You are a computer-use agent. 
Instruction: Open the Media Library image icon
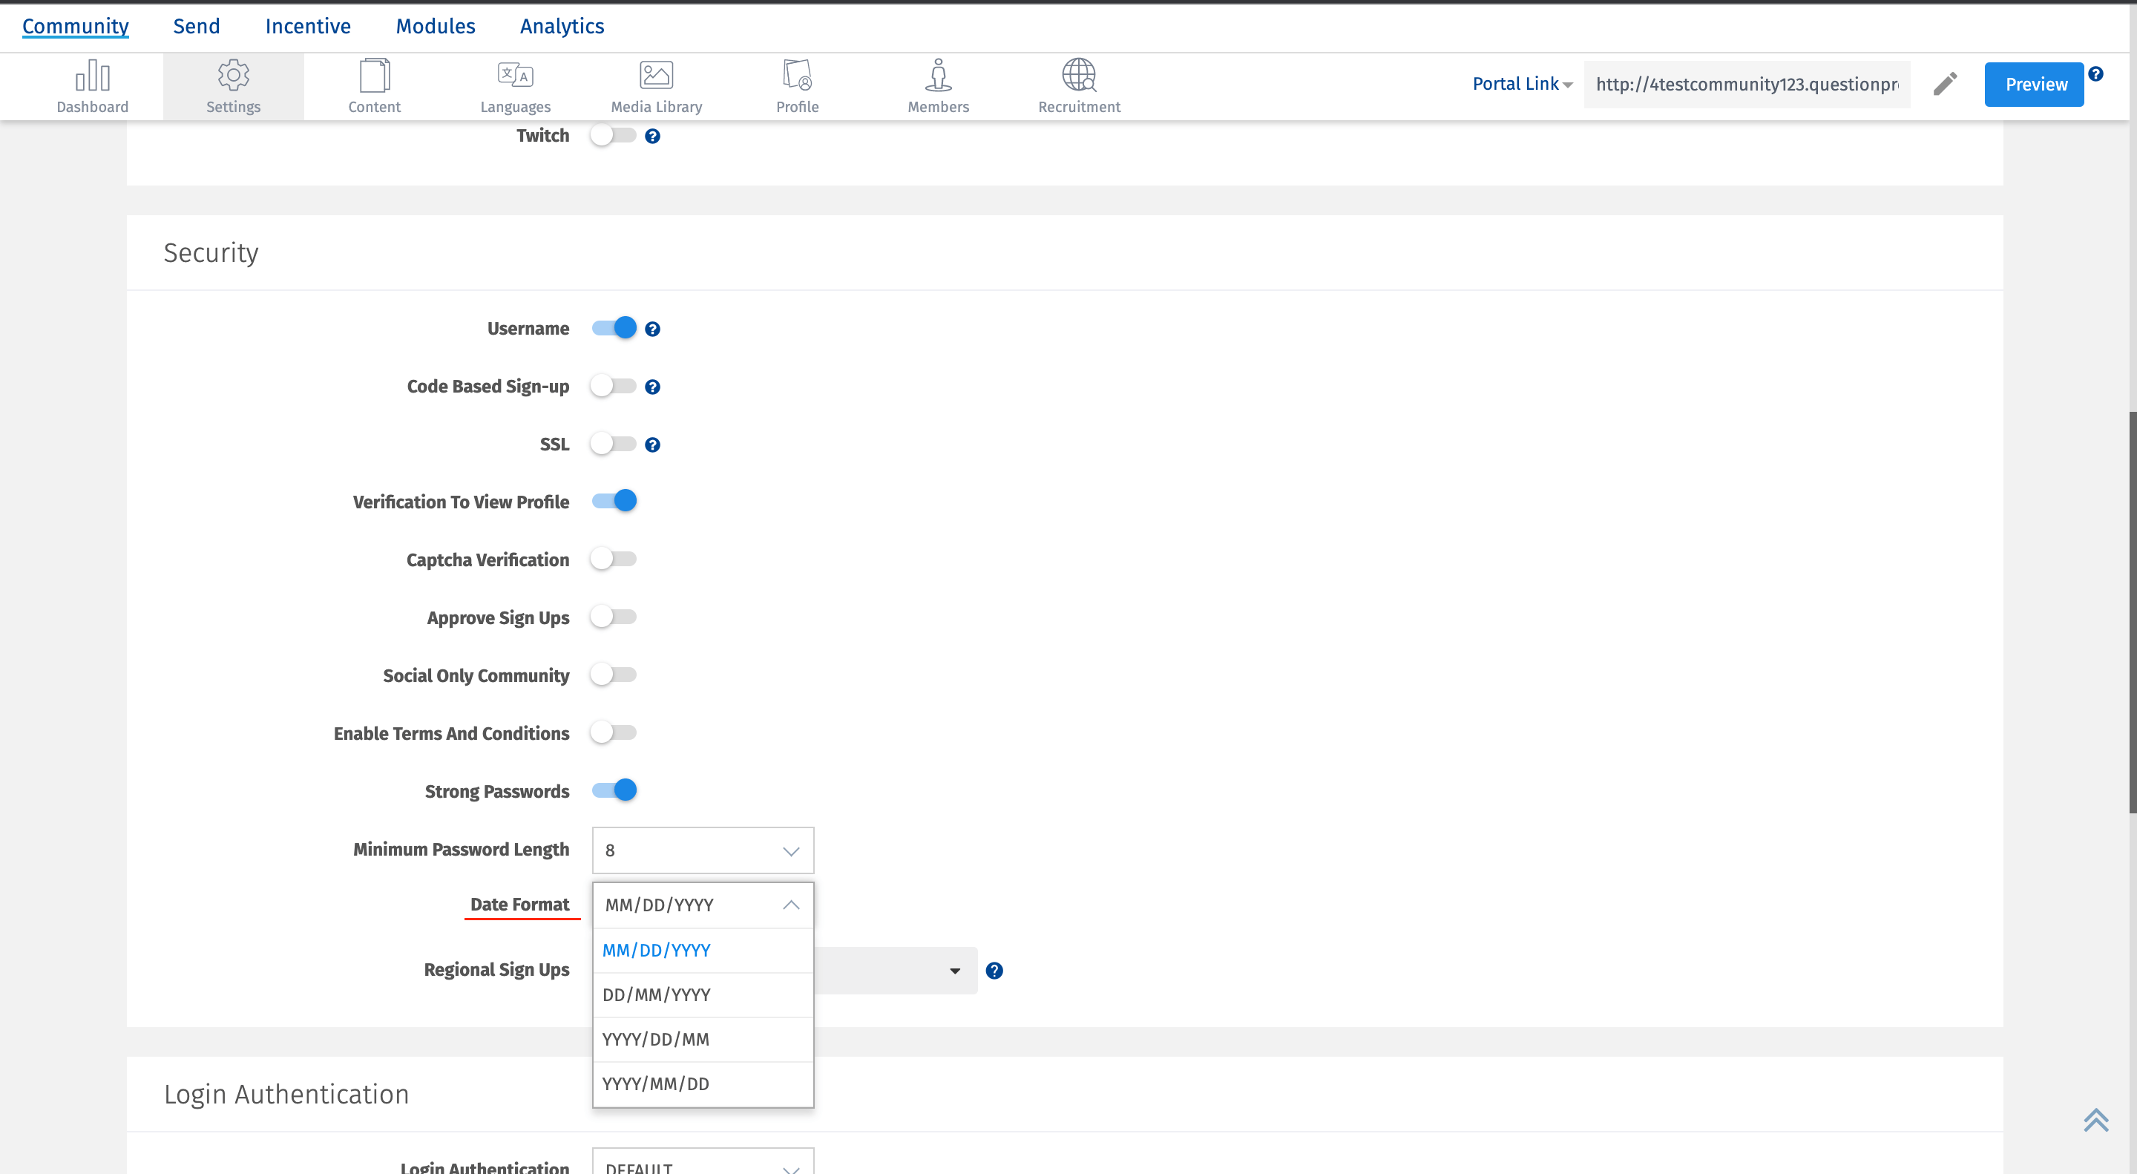tap(655, 76)
